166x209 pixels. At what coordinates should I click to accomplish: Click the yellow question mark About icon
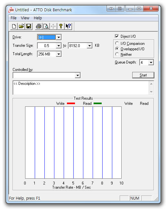point(61,26)
